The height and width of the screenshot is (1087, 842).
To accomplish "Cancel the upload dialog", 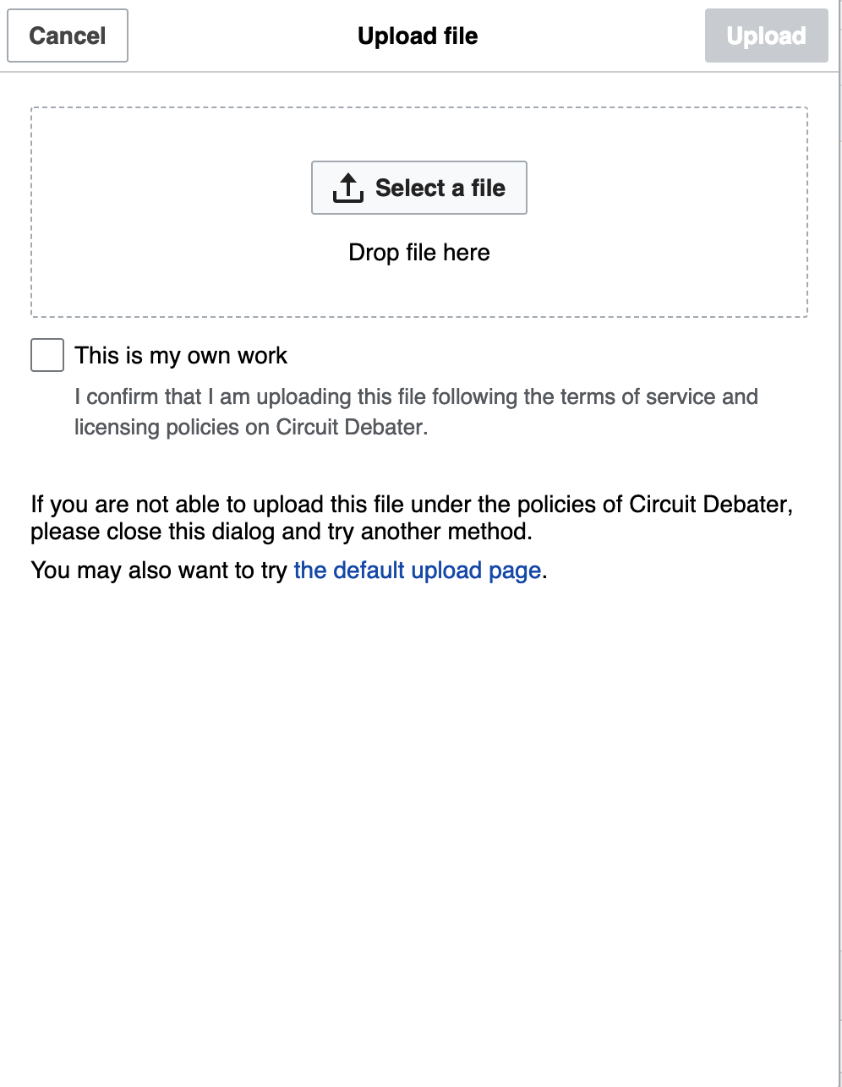I will point(68,36).
